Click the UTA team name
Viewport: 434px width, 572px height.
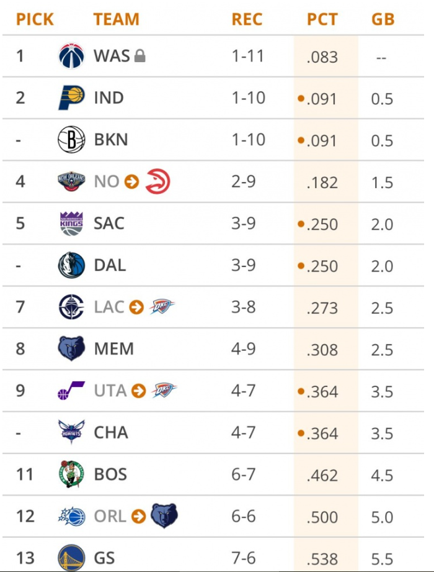click(110, 391)
